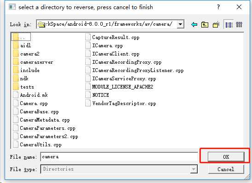Viewport: 252px width, 183px height.
Task: Select the CameraBase.cpp file
Action: coord(36,111)
